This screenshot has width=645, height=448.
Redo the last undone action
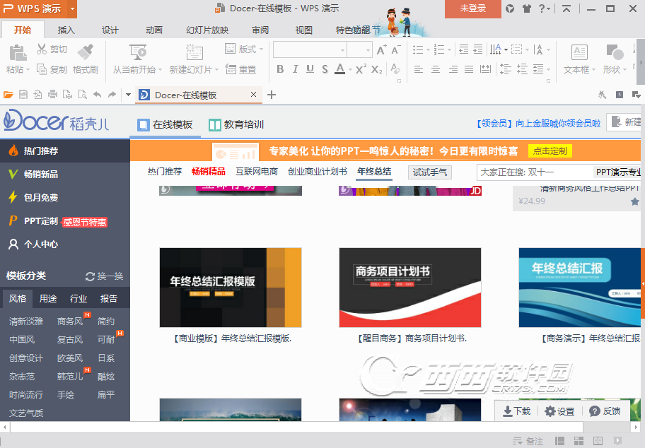pos(112,95)
